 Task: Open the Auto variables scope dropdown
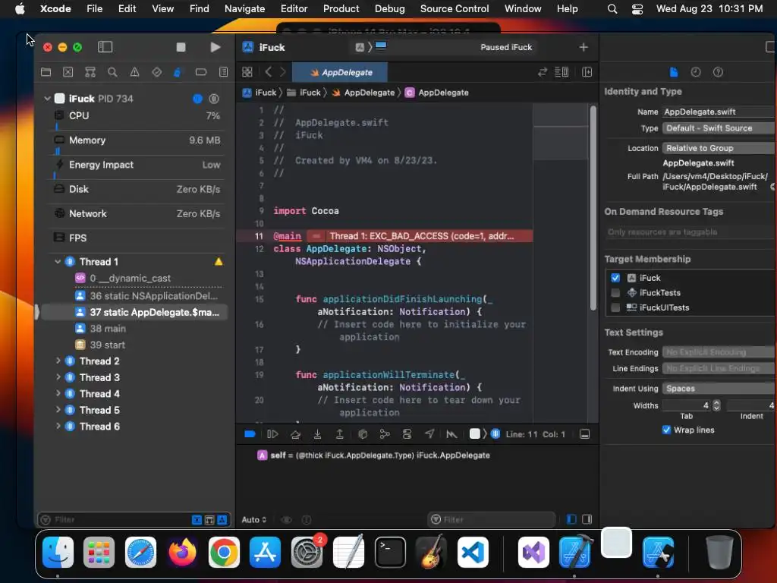[254, 519]
